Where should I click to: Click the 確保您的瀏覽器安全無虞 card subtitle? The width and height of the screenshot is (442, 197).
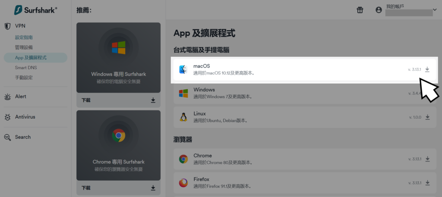pos(119,169)
